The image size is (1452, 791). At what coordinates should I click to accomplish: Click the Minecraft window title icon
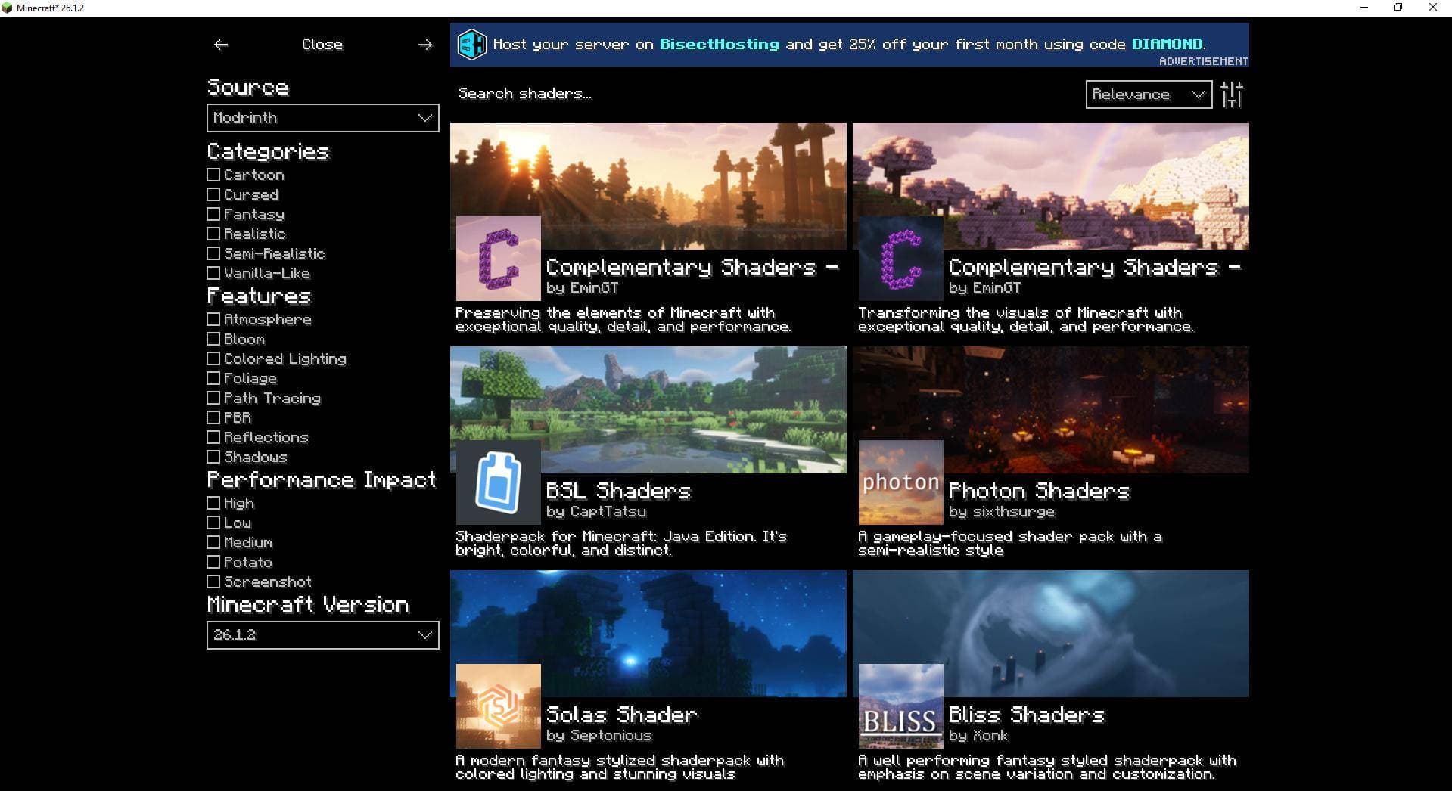tap(8, 8)
